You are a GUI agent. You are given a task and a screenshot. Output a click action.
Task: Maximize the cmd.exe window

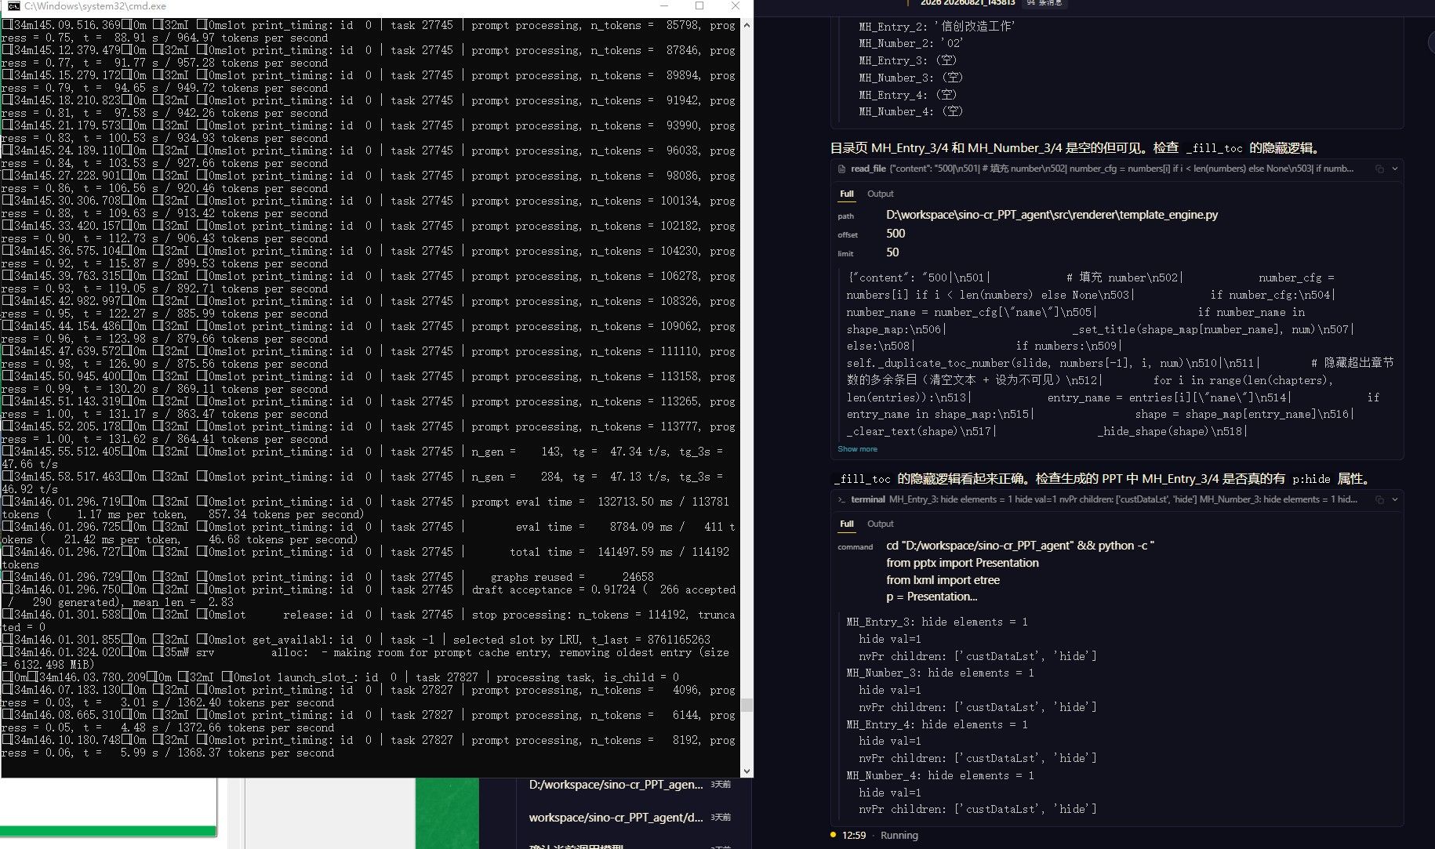tap(699, 6)
